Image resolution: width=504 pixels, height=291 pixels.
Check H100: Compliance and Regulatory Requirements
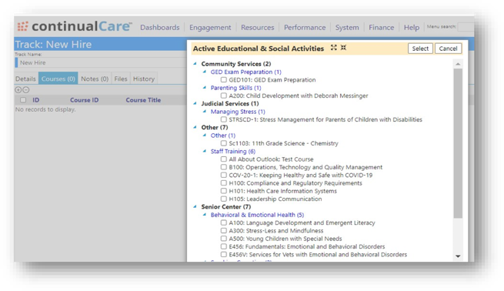[x=224, y=182]
